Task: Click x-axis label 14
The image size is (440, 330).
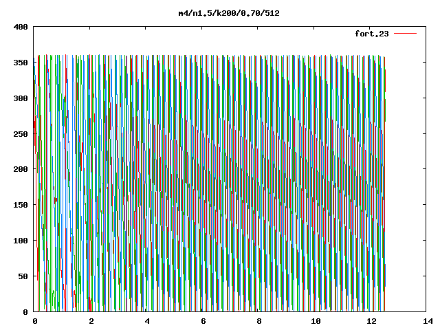Action: [x=428, y=321]
